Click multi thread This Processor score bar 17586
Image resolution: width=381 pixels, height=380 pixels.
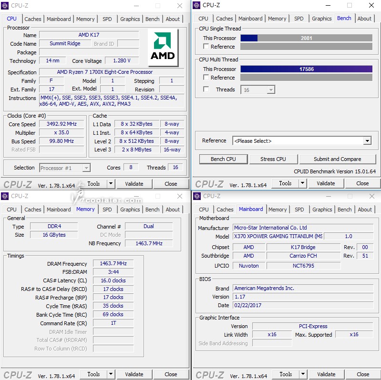[x=307, y=69]
